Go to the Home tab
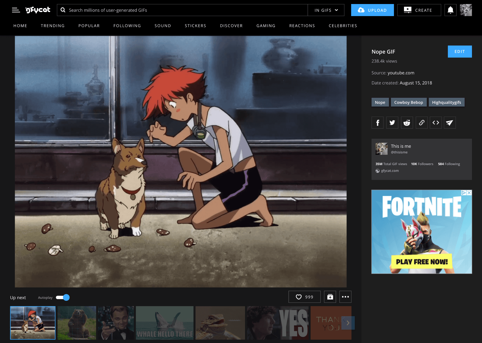This screenshot has width=482, height=343. 20,26
